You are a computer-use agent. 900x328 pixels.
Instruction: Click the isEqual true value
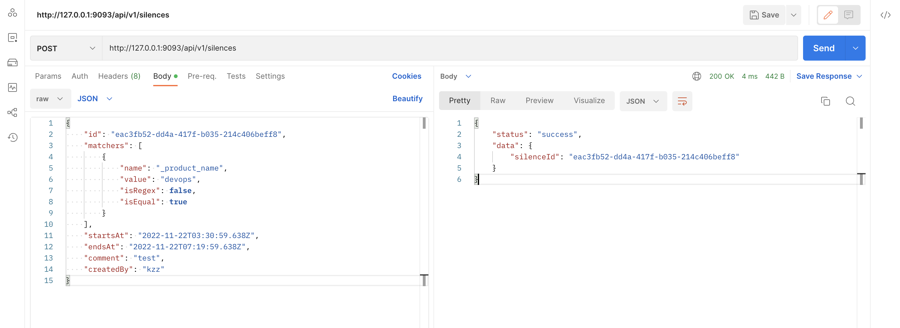[178, 202]
